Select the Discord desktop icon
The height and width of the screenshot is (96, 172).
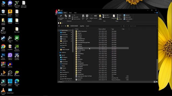pos(10,4)
